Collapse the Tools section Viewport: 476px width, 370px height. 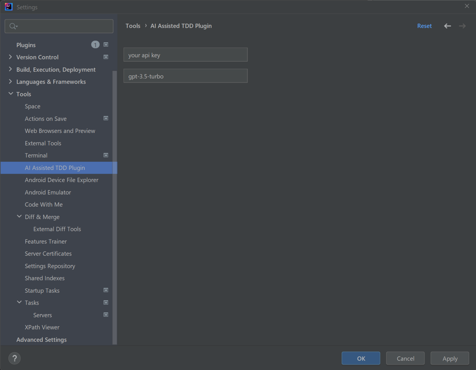coord(11,94)
